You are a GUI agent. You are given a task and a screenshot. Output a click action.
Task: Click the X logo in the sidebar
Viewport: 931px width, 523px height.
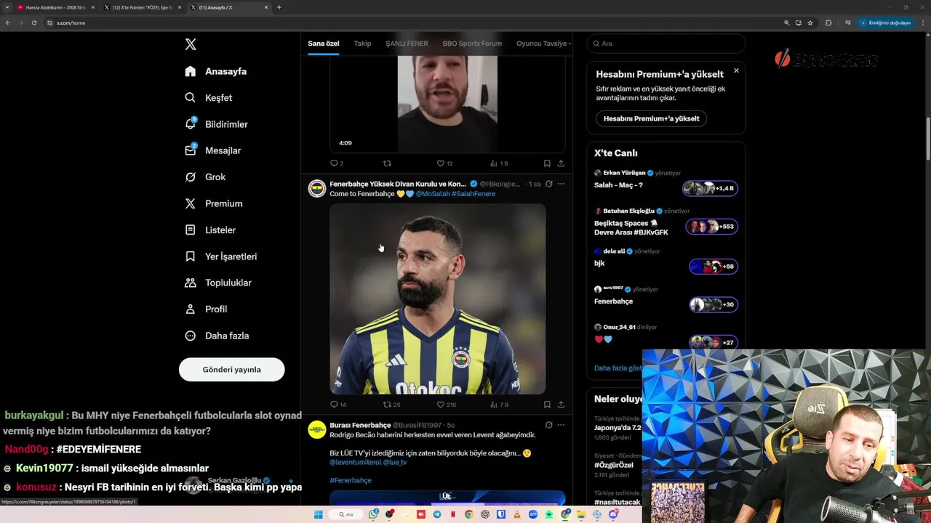191,44
